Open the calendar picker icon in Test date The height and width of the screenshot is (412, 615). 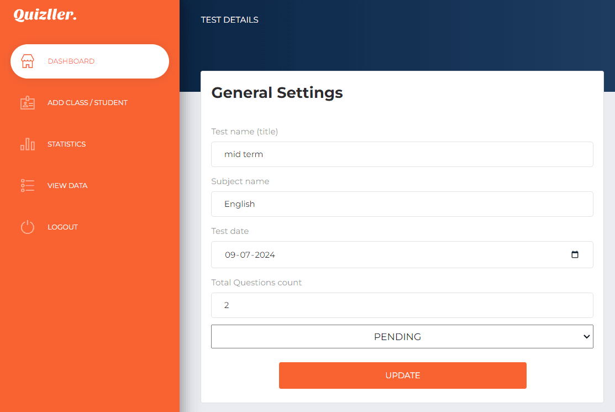(x=575, y=254)
